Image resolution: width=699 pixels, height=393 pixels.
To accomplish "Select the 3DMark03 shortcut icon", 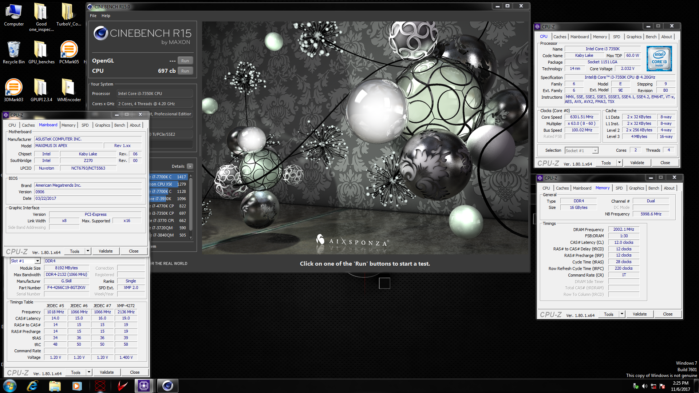I will pyautogui.click(x=13, y=90).
